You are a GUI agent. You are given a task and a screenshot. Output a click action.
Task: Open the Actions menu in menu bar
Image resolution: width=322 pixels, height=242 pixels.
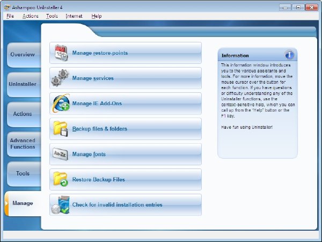click(31, 16)
